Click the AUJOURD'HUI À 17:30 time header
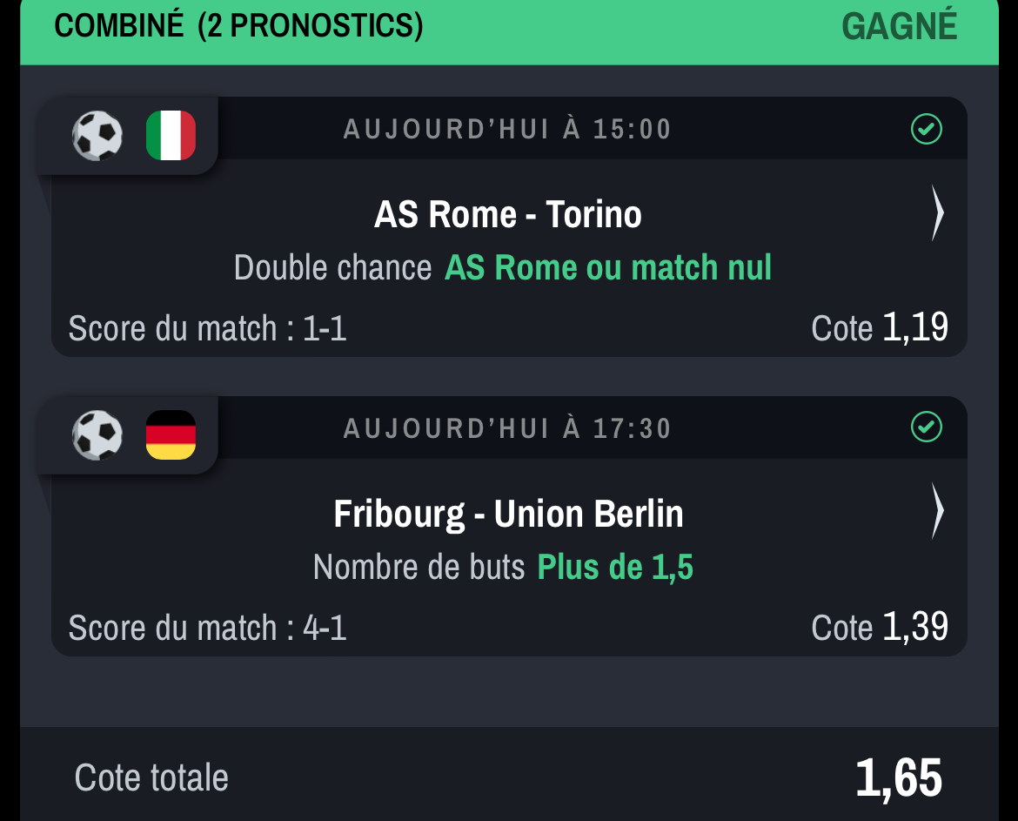The width and height of the screenshot is (1018, 821). (x=508, y=428)
